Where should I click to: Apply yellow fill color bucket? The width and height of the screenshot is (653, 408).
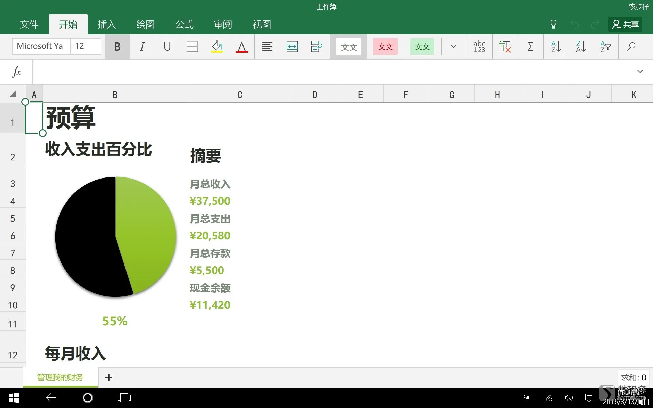[x=217, y=47]
